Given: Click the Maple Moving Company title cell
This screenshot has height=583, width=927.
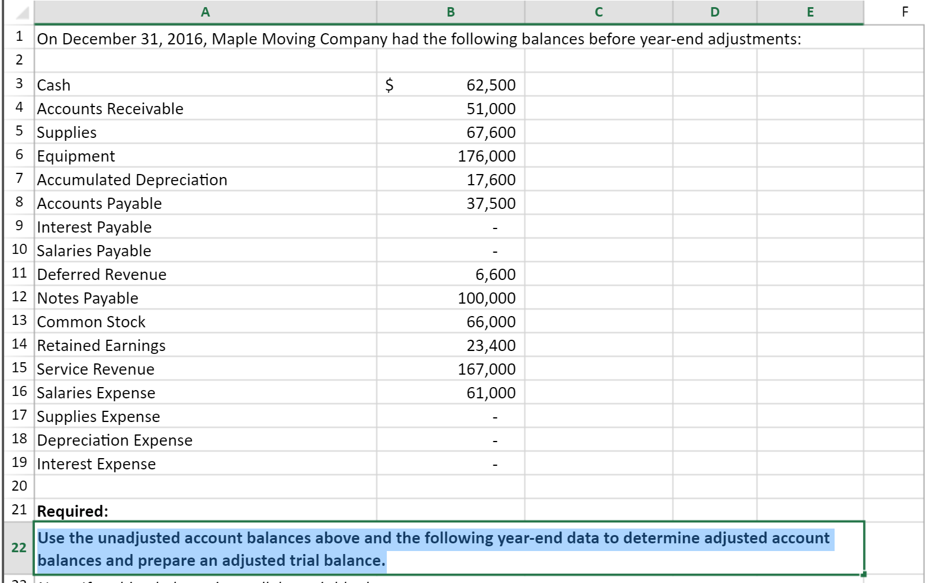Looking at the screenshot, I should [x=419, y=39].
